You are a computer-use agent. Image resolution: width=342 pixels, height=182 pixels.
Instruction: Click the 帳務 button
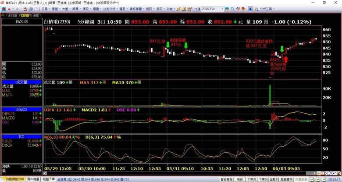(x=240, y=179)
